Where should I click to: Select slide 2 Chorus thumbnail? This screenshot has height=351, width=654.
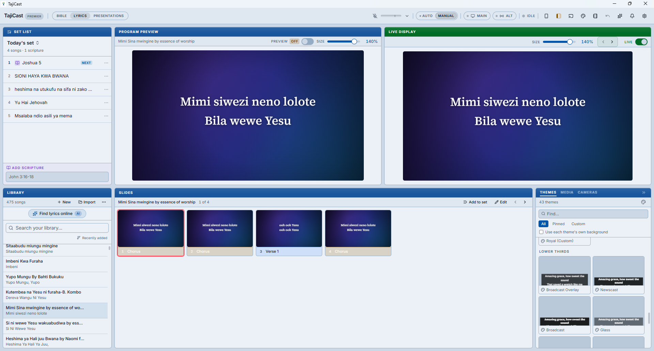tap(220, 233)
